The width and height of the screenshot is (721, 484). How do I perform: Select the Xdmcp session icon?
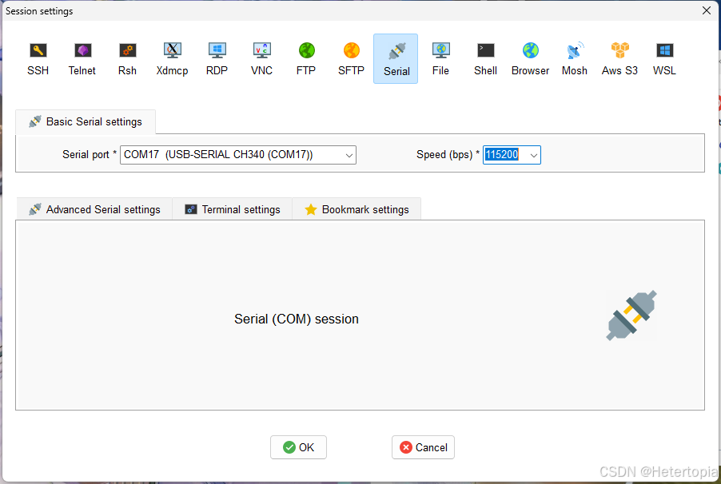(x=172, y=59)
